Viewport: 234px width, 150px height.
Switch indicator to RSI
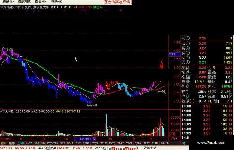63,143
